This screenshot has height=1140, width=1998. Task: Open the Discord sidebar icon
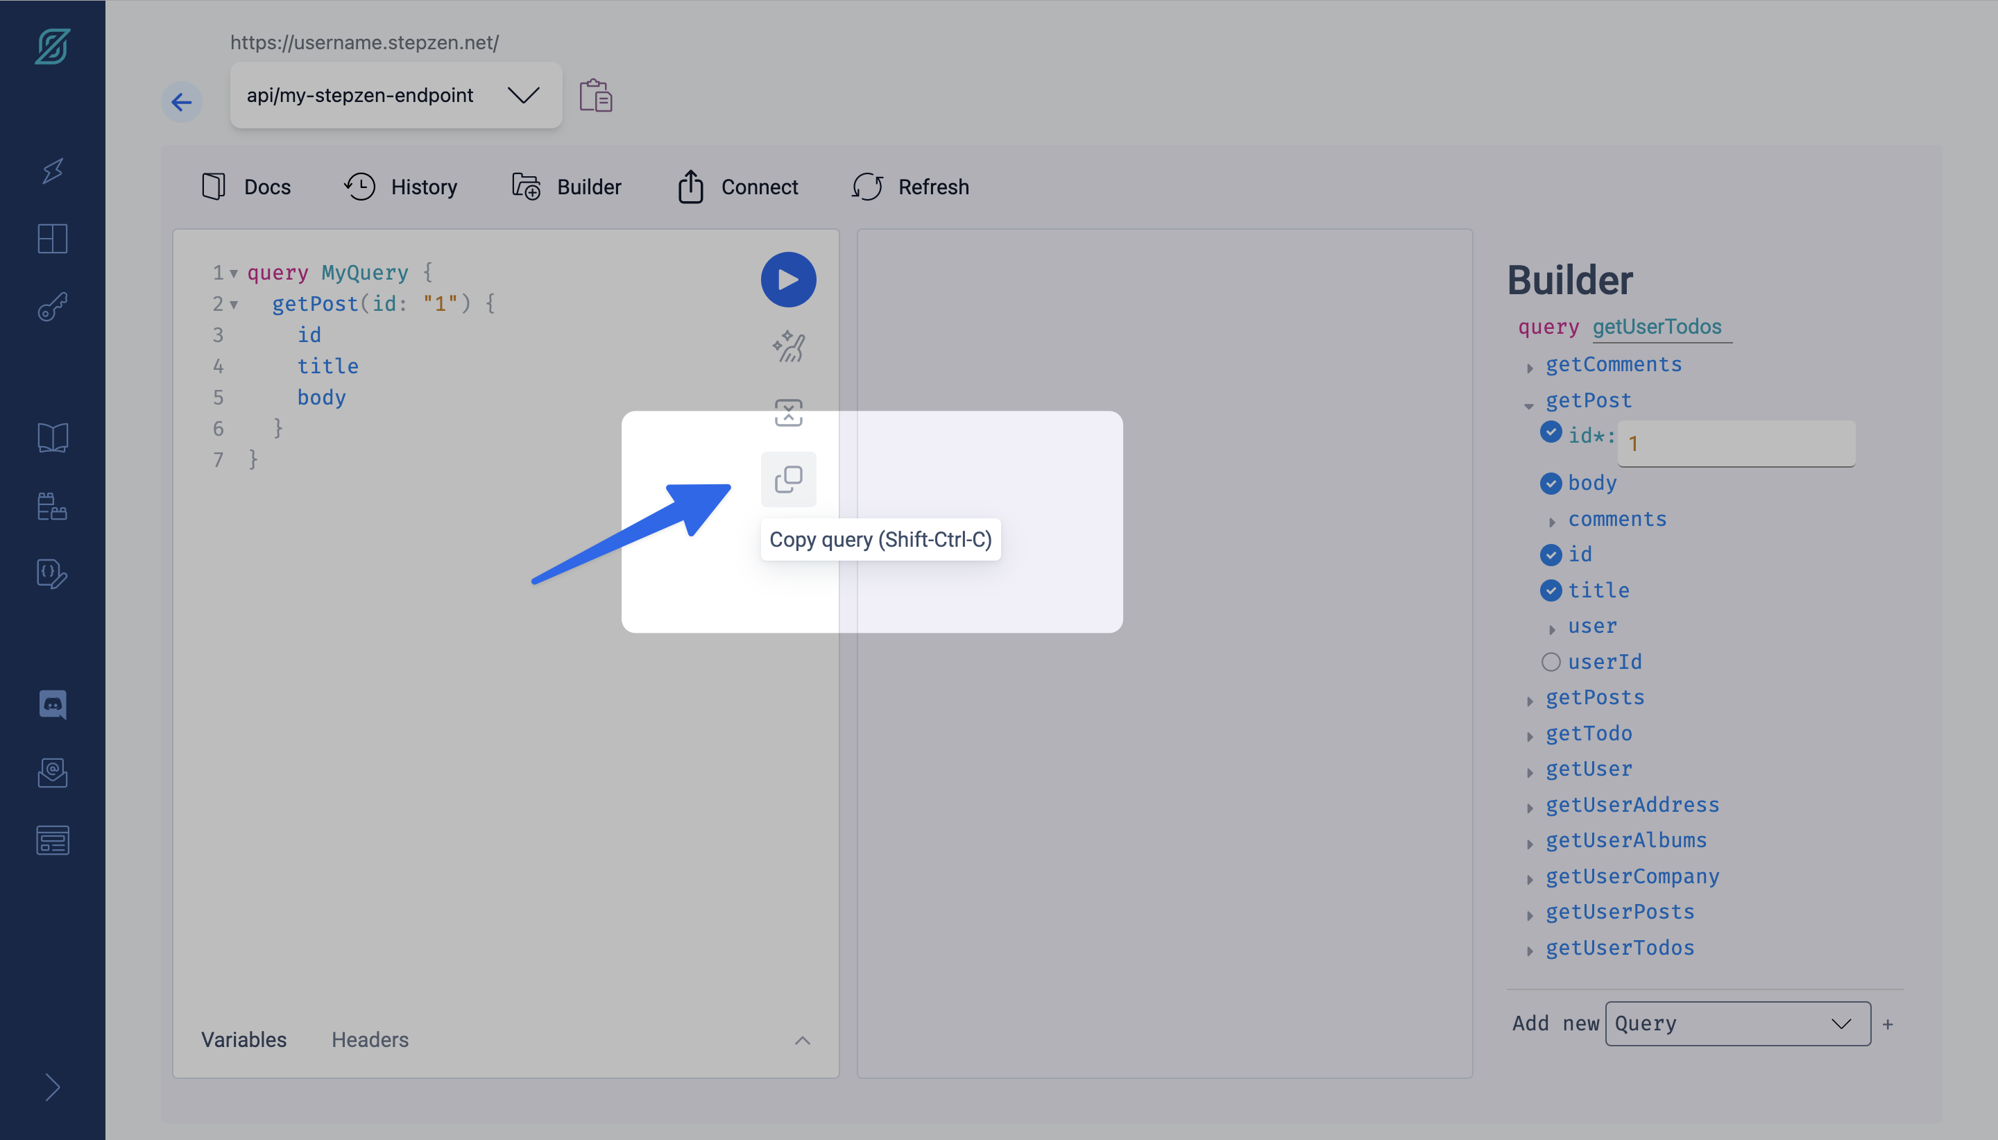[x=53, y=705]
